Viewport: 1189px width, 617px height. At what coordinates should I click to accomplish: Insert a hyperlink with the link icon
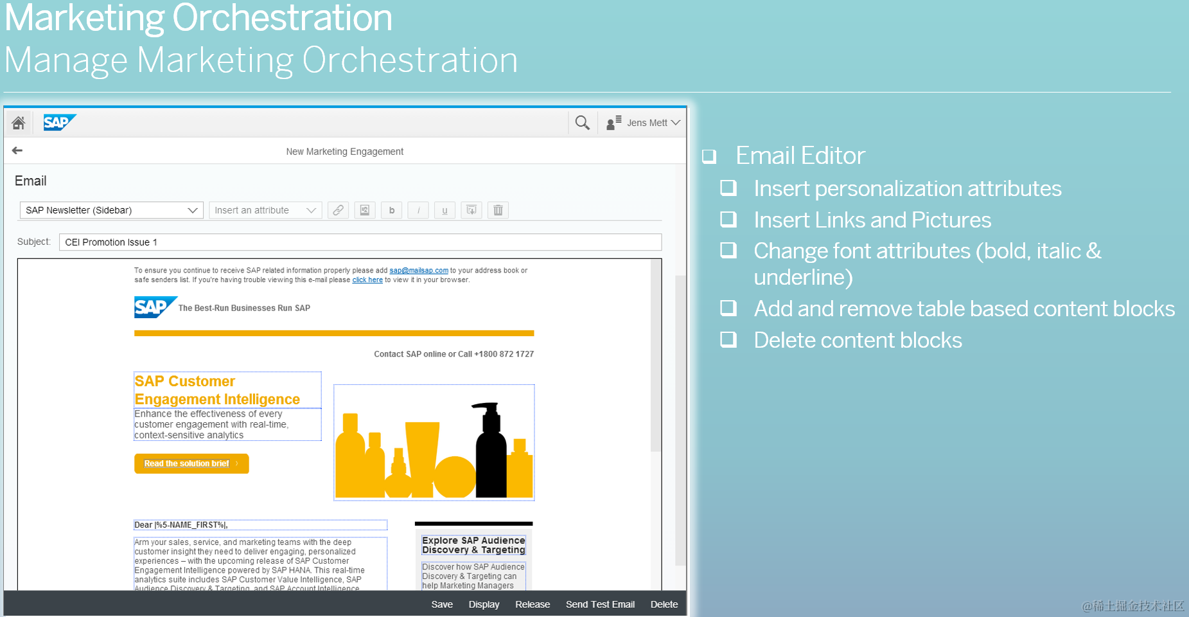point(338,210)
